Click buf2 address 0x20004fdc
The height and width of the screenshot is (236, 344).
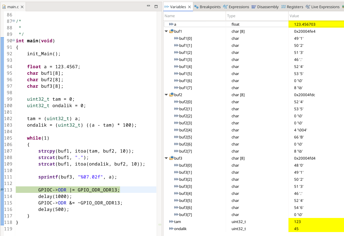pyautogui.click(x=305, y=95)
